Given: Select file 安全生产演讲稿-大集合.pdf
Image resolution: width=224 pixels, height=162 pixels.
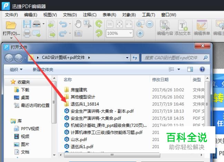Looking at the screenshot, I should 93,118.
